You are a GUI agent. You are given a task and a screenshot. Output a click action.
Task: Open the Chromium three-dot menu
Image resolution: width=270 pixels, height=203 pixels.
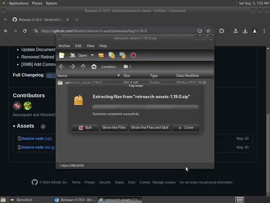[264, 31]
